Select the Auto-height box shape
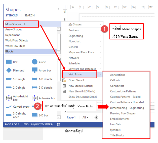Viewport: 158px width, 143px height. tap(9, 98)
